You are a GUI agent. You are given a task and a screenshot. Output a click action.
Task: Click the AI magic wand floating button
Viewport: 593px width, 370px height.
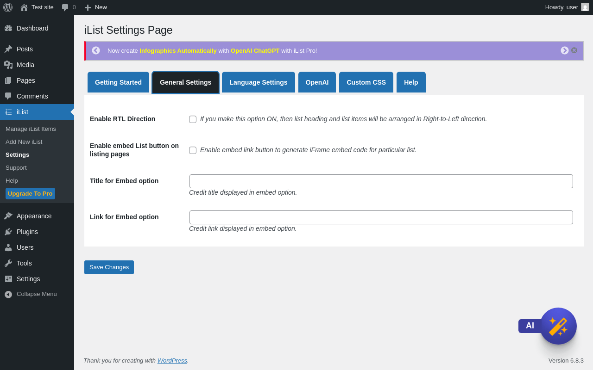coord(558,326)
